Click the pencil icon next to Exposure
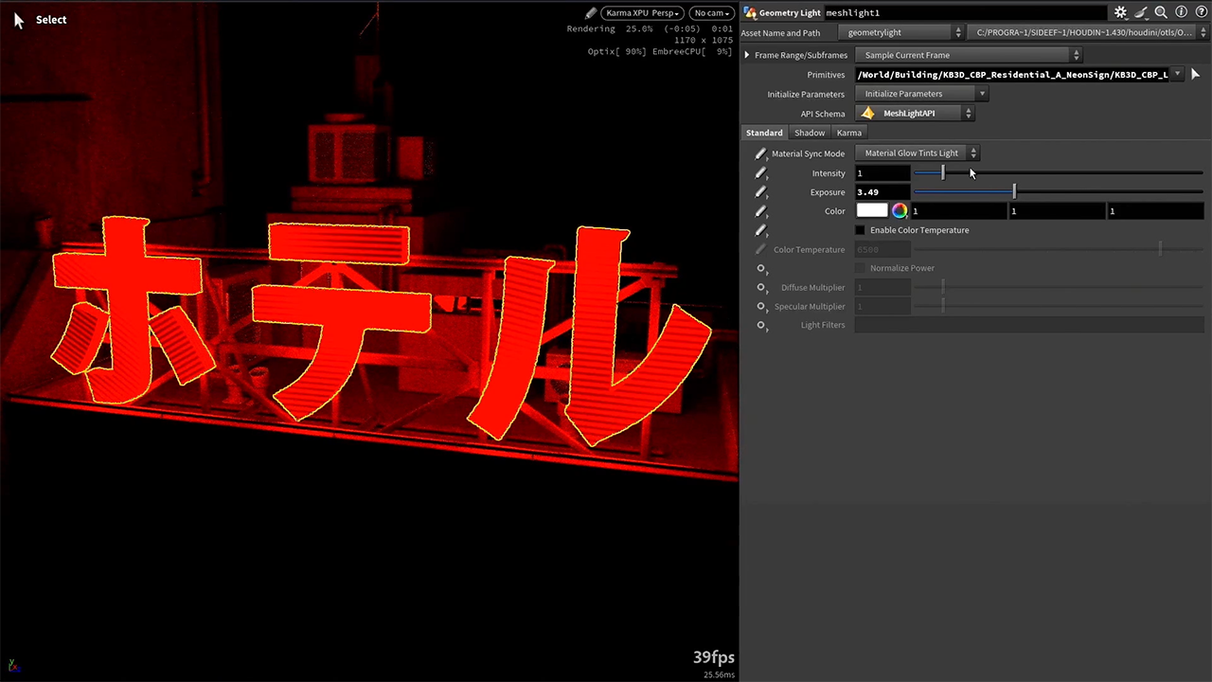Viewport: 1212px width, 682px height. coord(760,192)
